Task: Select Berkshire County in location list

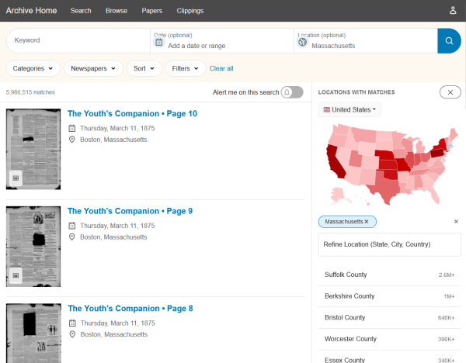Action: click(390, 296)
